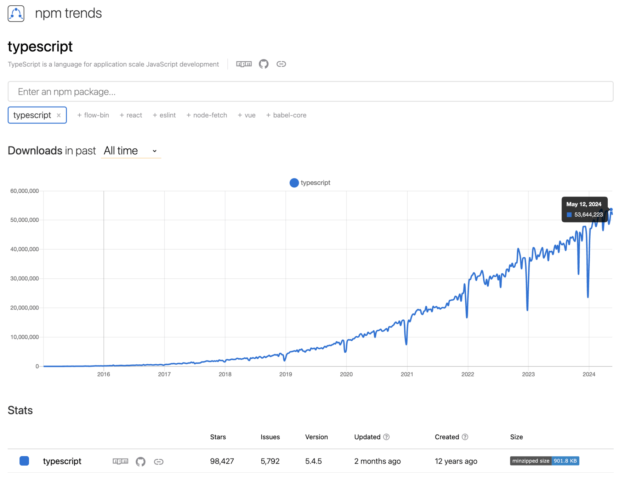The image size is (619, 478).
Task: Click the Stars column header
Action: [x=218, y=437]
